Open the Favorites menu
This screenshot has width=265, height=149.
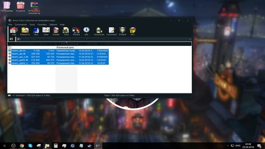point(42,25)
